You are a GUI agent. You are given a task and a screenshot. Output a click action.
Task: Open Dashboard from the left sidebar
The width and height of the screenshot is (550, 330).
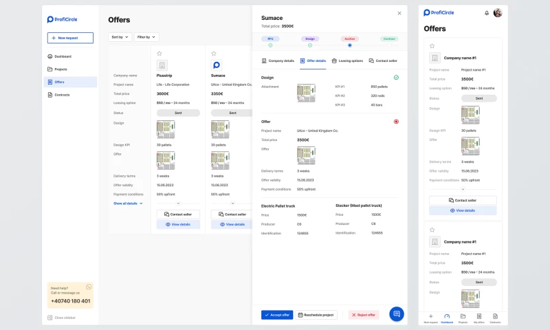63,56
